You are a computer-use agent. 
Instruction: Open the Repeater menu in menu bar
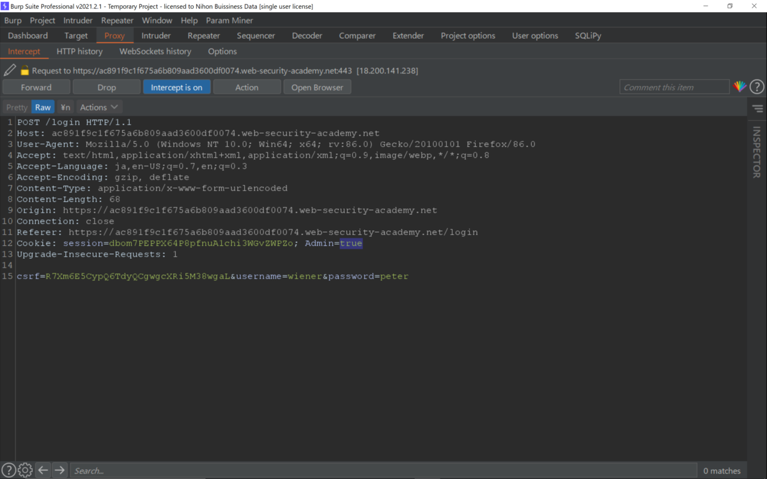(x=117, y=20)
